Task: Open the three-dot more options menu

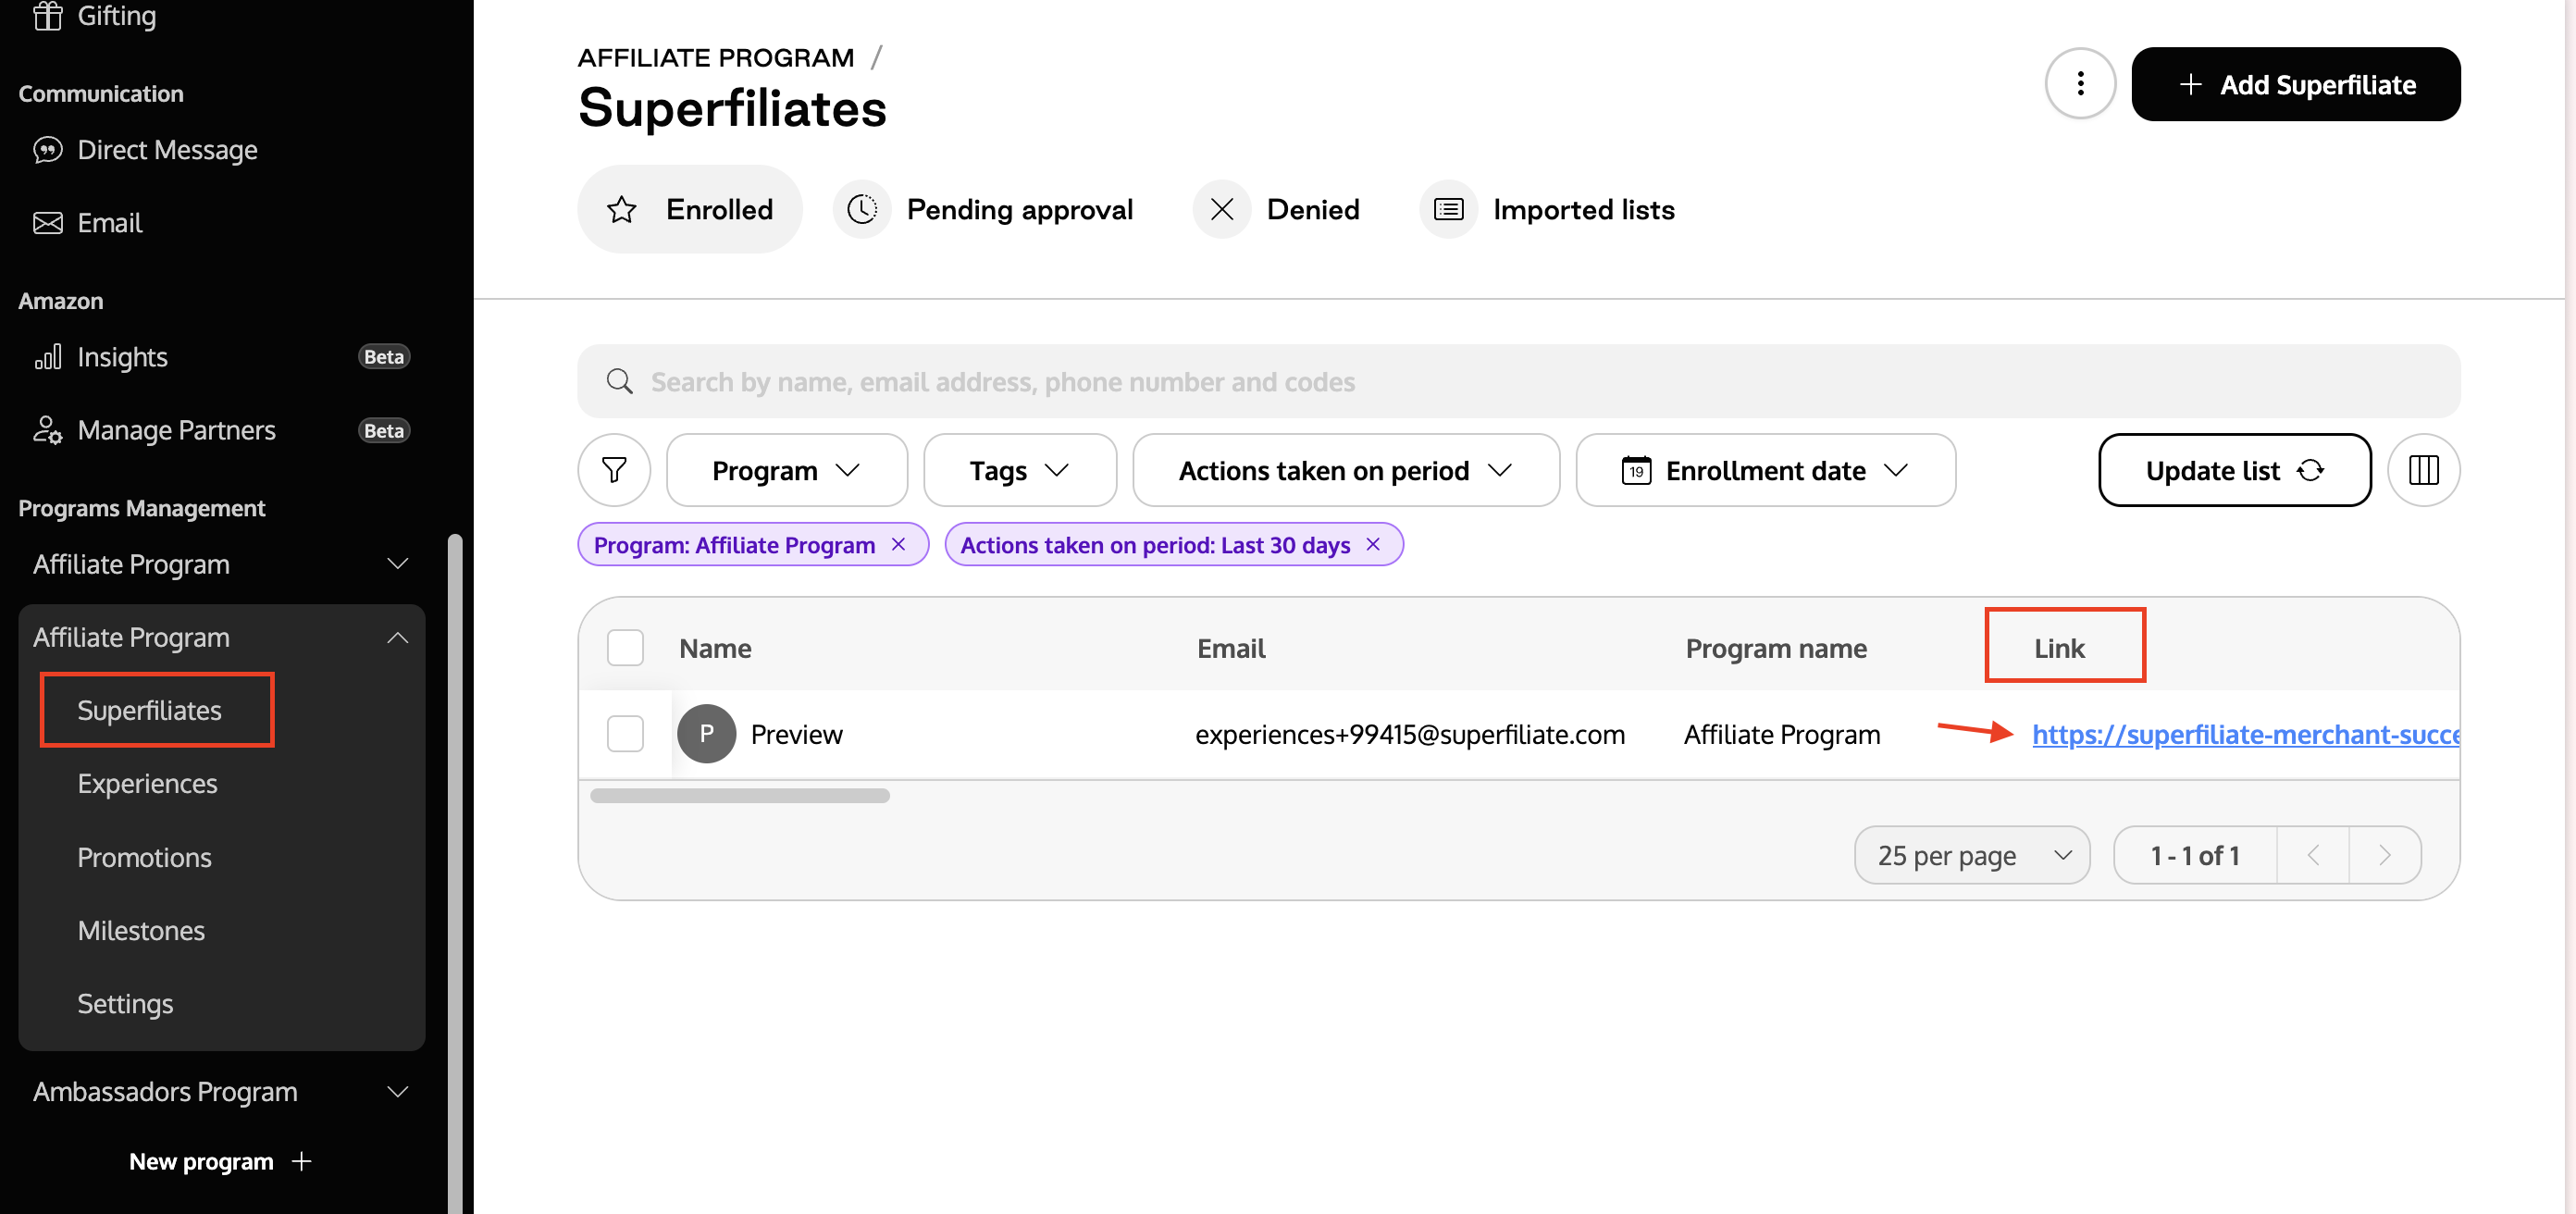Action: 2080,83
